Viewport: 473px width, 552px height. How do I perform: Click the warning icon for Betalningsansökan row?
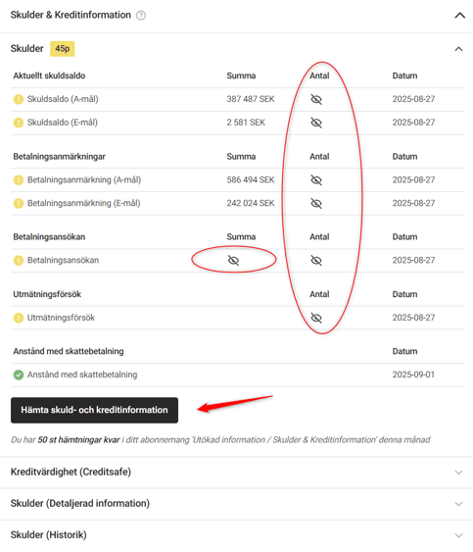click(19, 261)
